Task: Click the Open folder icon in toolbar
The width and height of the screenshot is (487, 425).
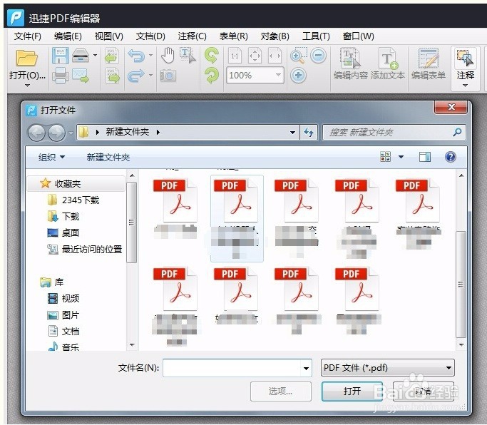Action: [x=26, y=58]
